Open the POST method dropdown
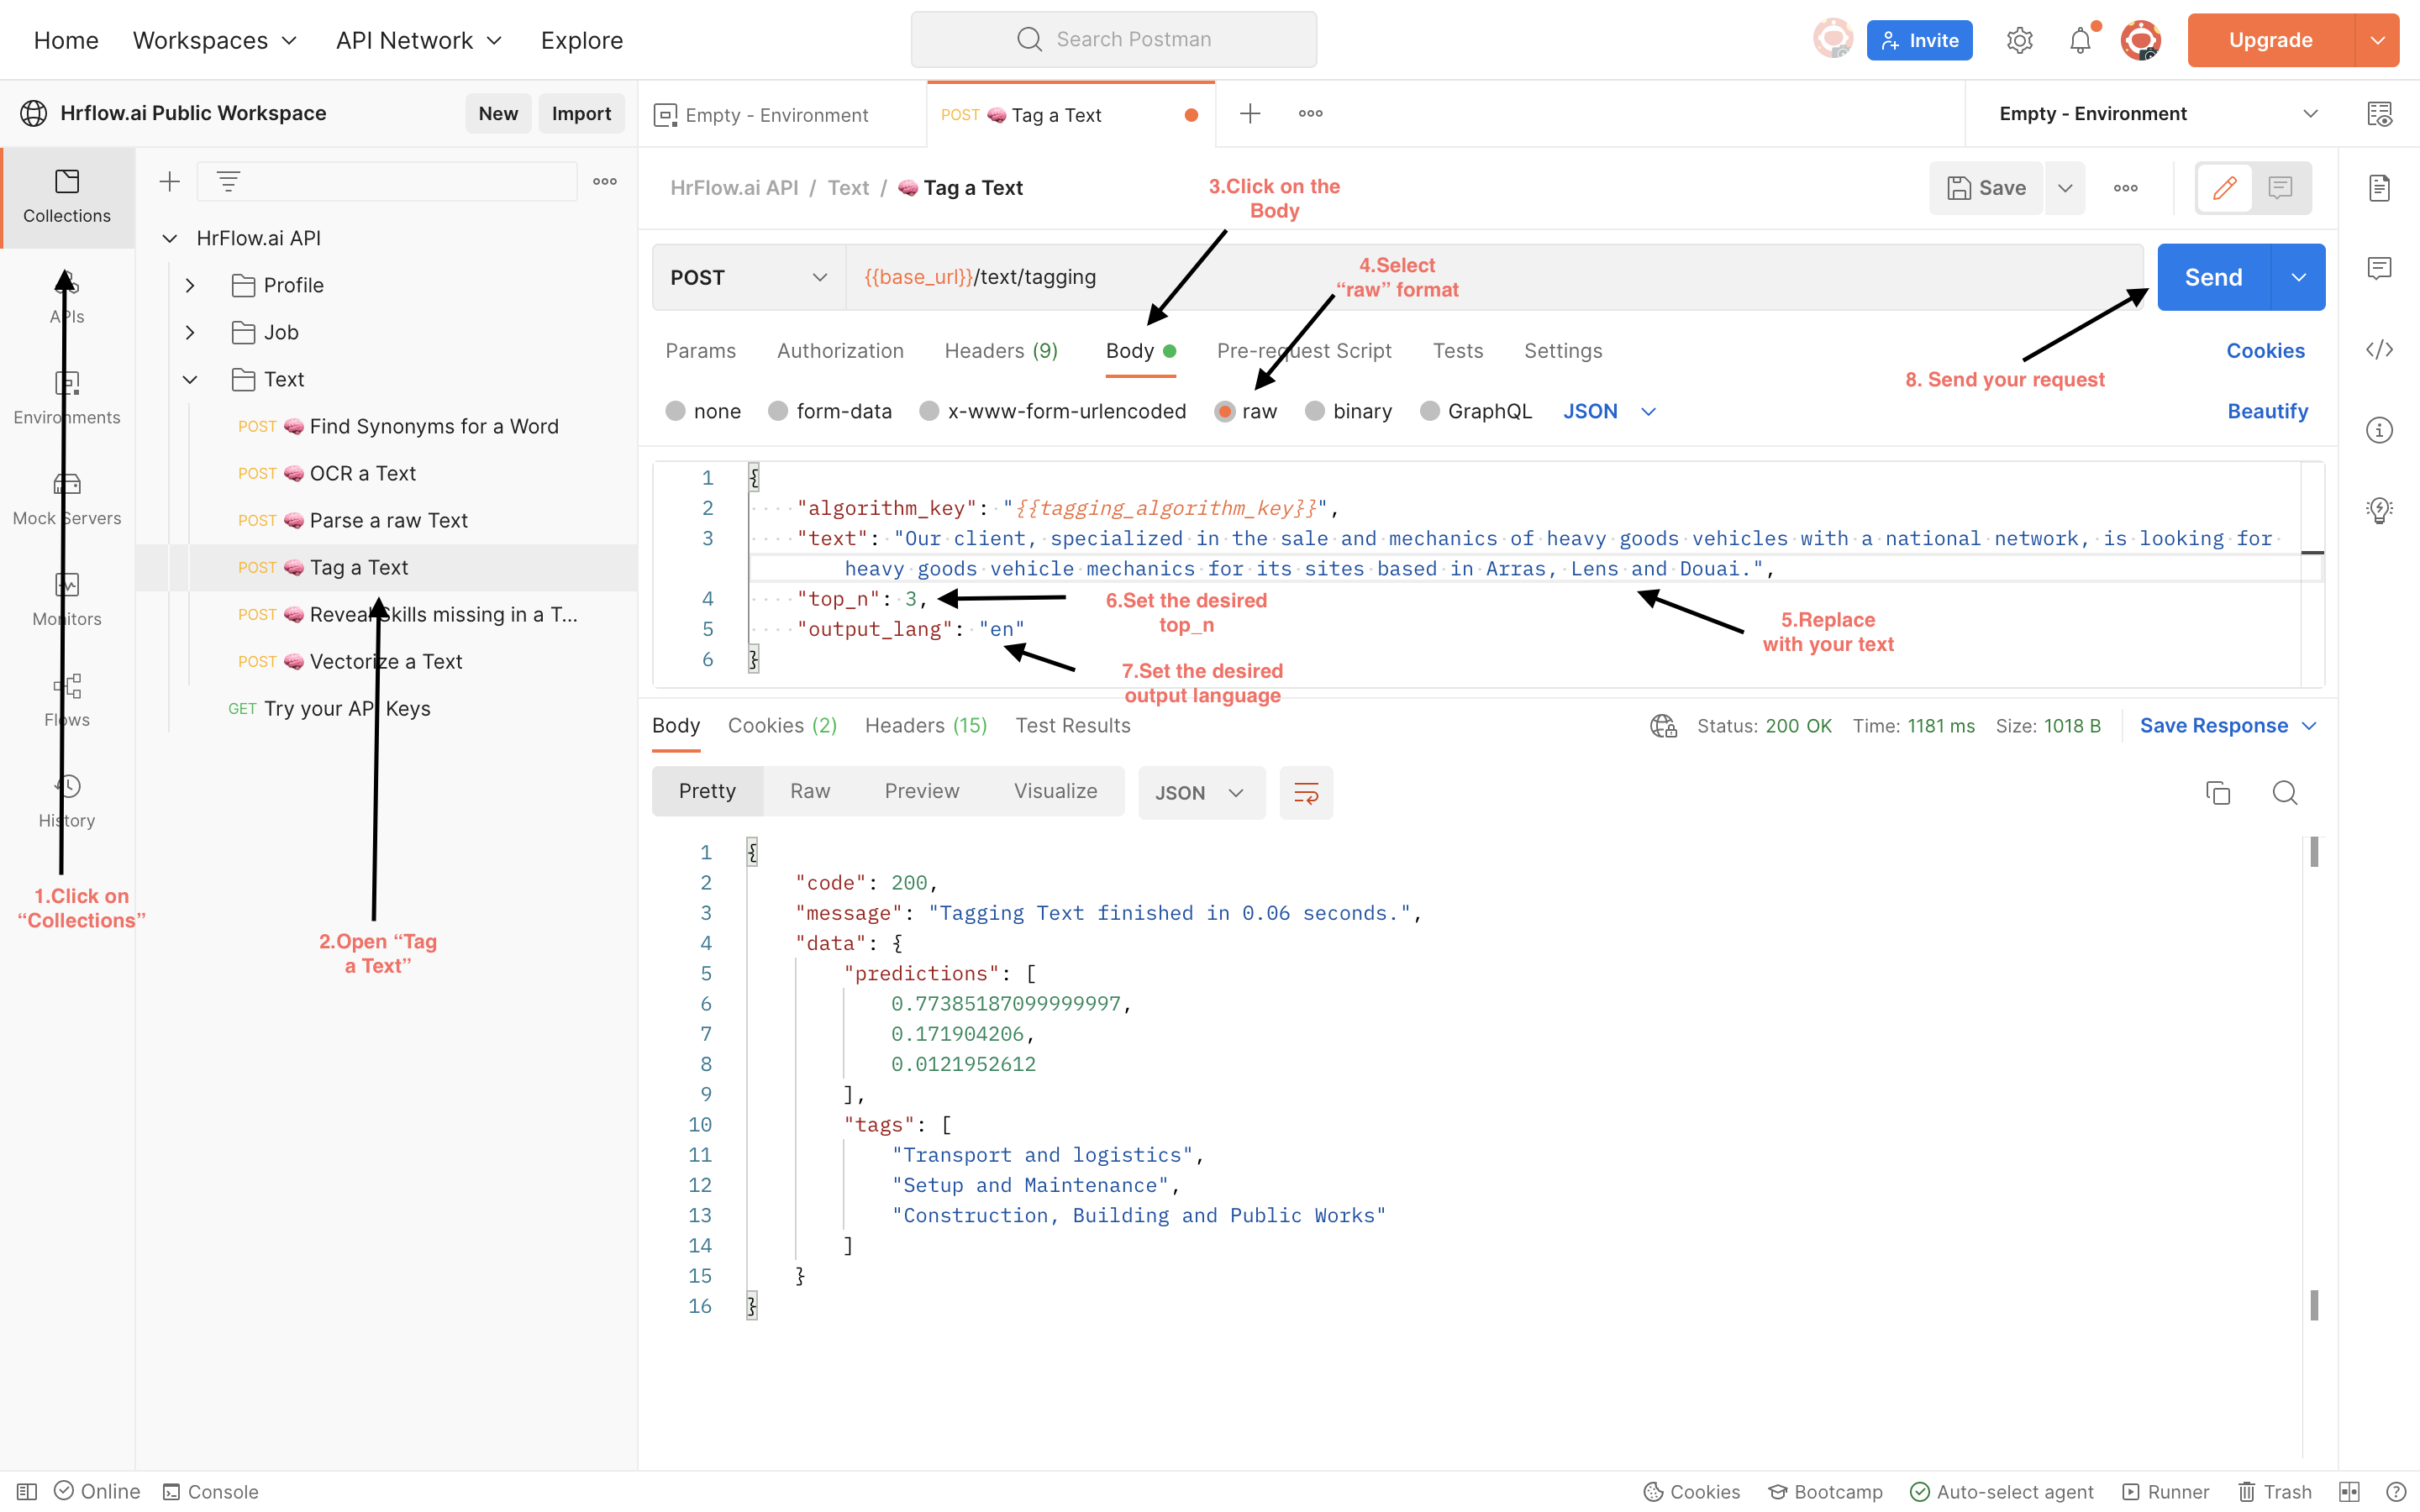Viewport: 2420px width, 1512px height. 748,277
